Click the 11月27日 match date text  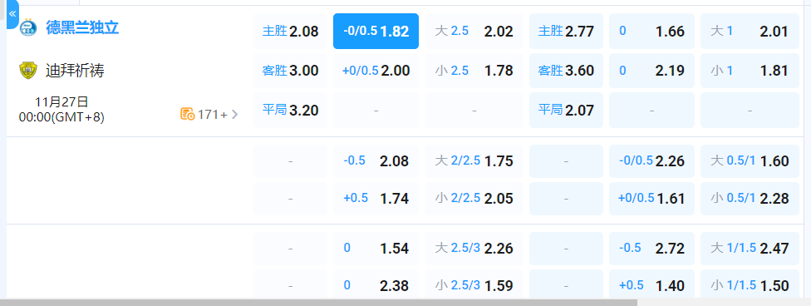pyautogui.click(x=61, y=101)
